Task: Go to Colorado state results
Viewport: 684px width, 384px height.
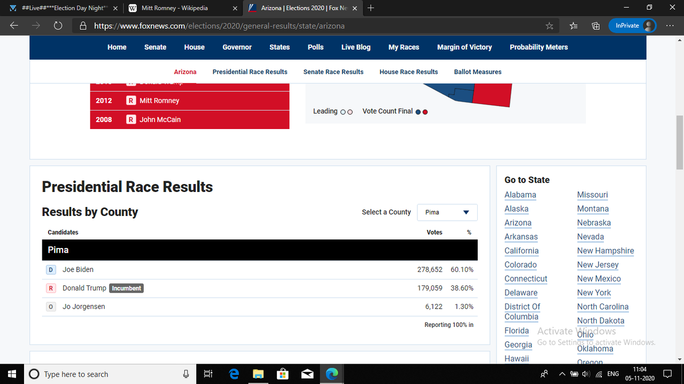Action: 520,265
